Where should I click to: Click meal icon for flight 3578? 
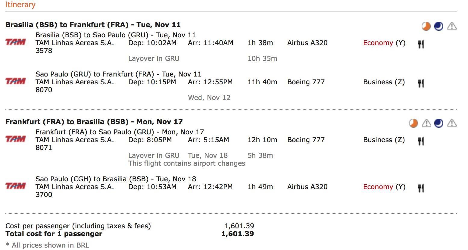421,45
